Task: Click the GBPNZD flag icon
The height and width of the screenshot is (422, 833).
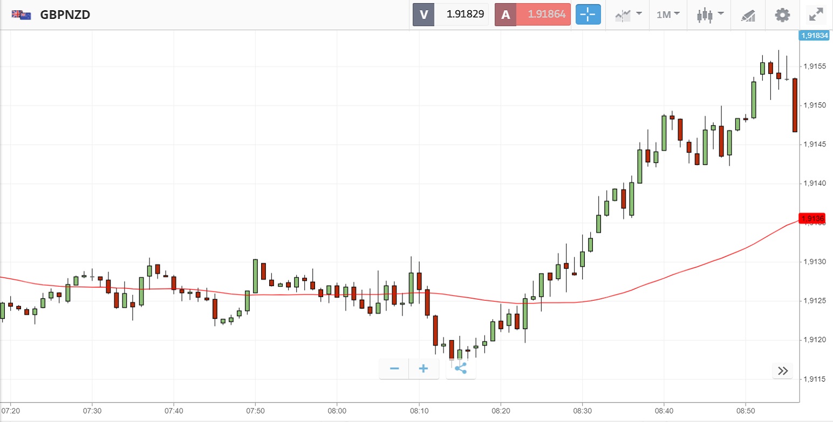Action: pos(21,15)
